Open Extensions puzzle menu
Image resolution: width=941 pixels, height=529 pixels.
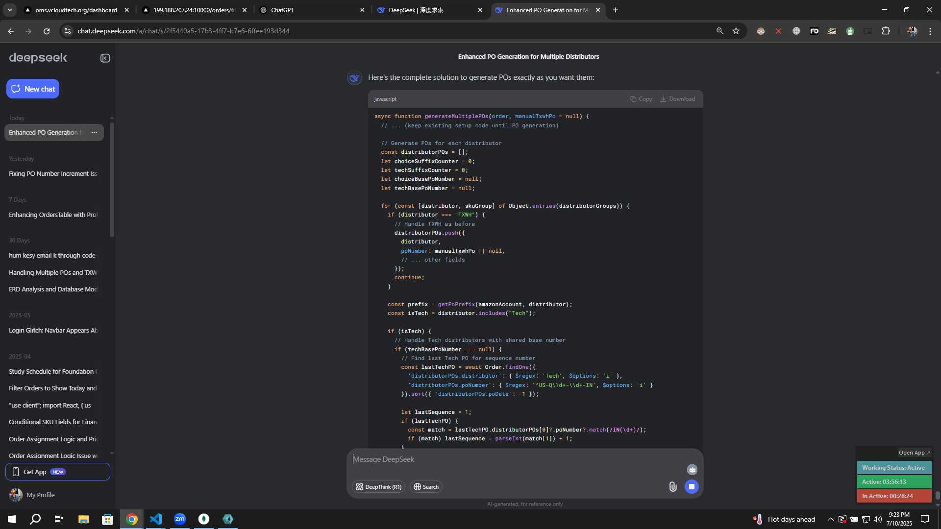886,31
